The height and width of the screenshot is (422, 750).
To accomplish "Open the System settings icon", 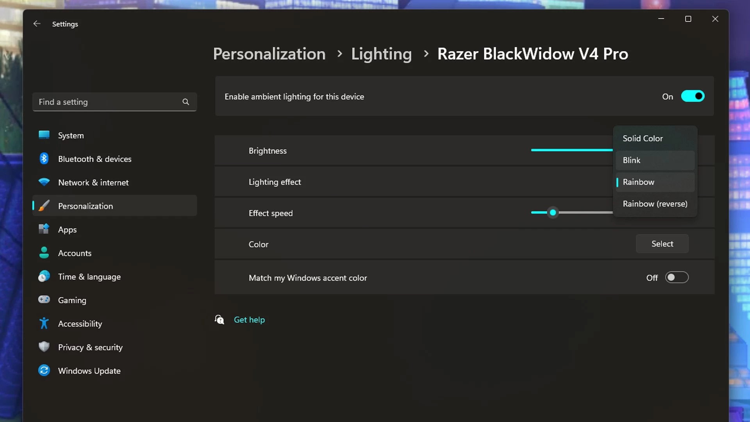I will (x=44, y=135).
